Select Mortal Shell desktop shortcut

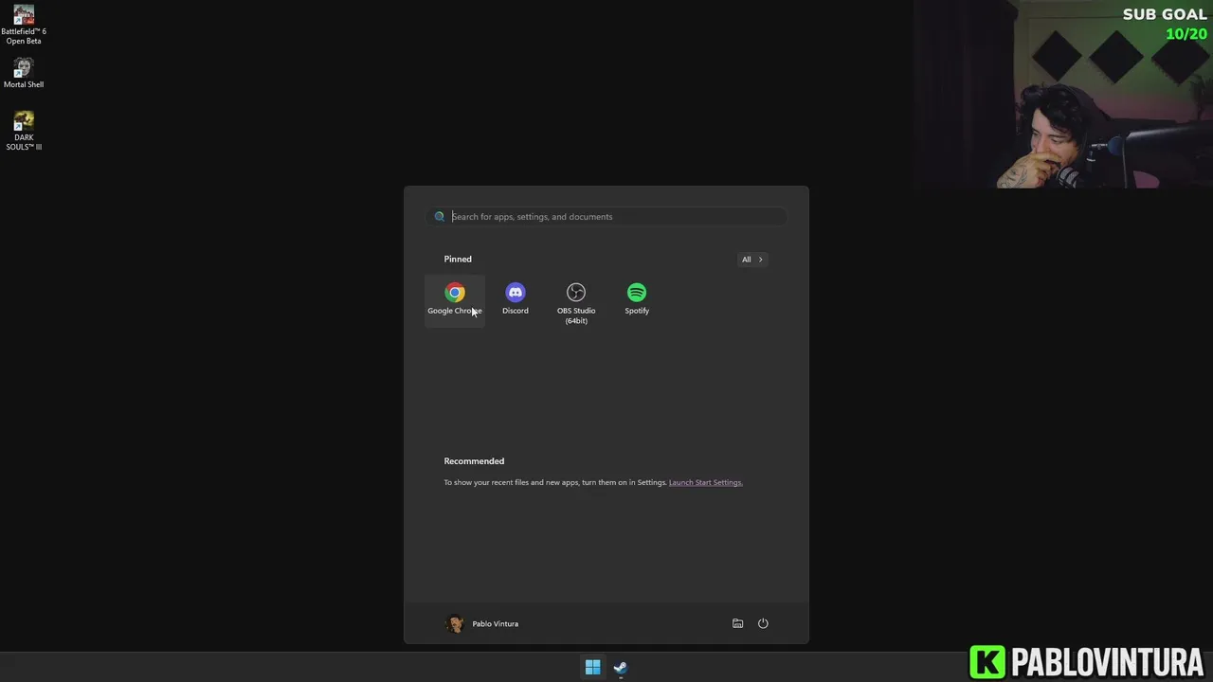click(24, 73)
